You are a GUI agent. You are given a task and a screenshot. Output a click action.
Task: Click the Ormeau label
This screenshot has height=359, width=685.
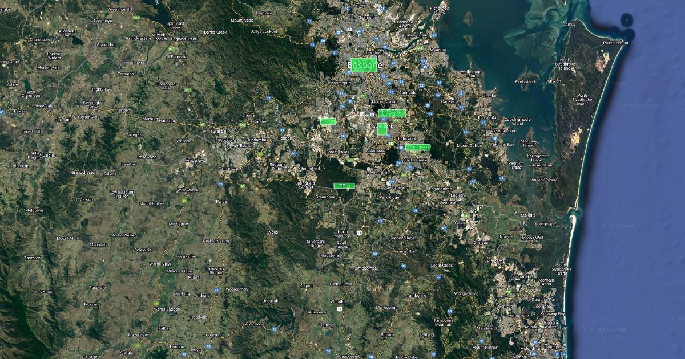[x=481, y=242]
